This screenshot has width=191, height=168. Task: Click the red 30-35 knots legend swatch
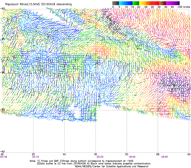[x=156, y=3]
